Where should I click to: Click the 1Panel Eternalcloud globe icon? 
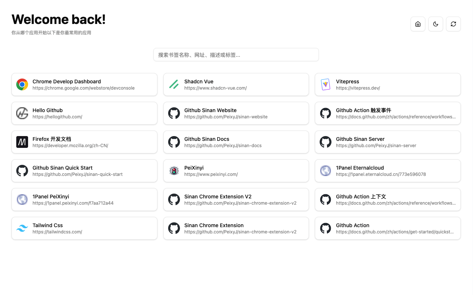(326, 171)
